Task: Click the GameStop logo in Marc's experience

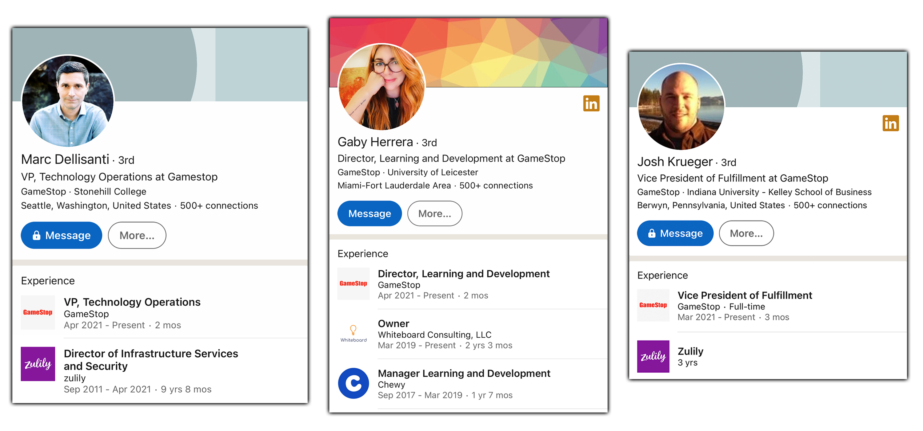Action: click(x=38, y=312)
